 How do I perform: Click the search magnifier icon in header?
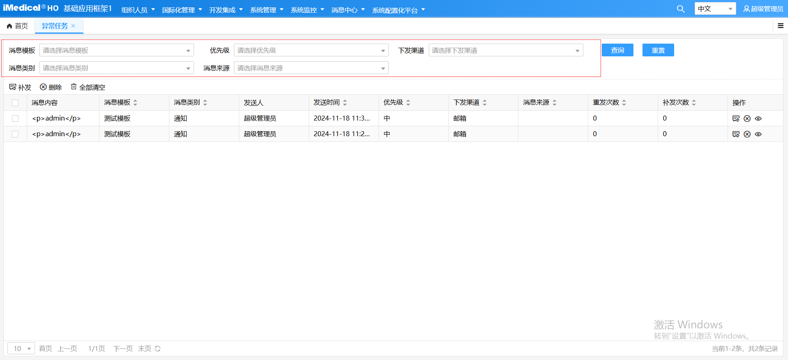pyautogui.click(x=681, y=9)
